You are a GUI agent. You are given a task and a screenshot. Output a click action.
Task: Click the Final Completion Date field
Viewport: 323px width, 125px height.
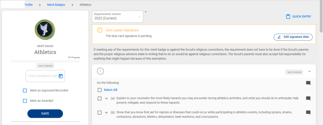click(45, 76)
